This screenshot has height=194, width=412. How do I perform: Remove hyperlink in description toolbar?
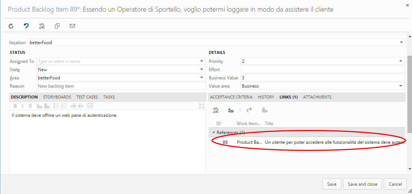tap(47, 106)
